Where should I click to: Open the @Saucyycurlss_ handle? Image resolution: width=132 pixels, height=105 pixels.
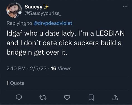click(43, 13)
